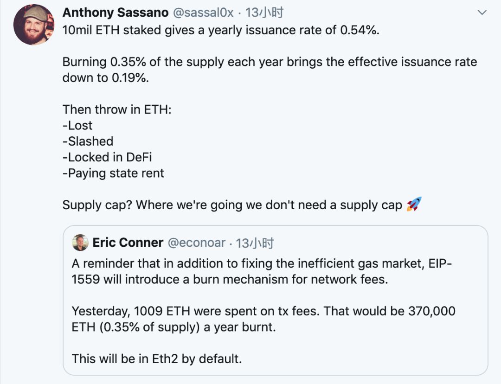
Task: Click 'This will be in Eth2 by default.'
Action: coord(157,358)
